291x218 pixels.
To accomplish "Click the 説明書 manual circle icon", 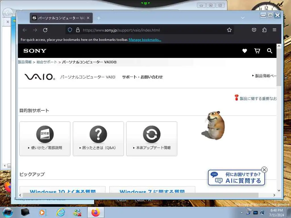I will tap(45, 134).
